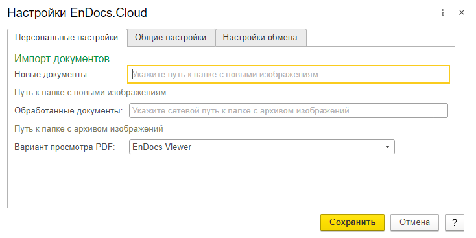The height and width of the screenshot is (238, 476).
Task: Focus the Новые документы path field
Action: 281,75
